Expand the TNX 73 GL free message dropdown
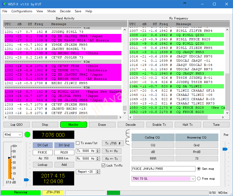This screenshot has width=233, height=196. point(193,179)
